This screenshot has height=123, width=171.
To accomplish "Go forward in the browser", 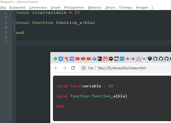I will click(x=65, y=68).
